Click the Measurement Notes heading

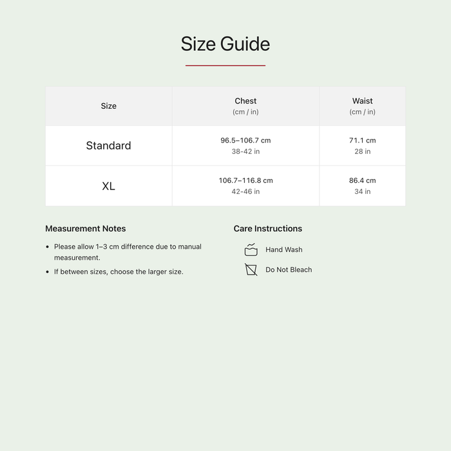tap(86, 228)
